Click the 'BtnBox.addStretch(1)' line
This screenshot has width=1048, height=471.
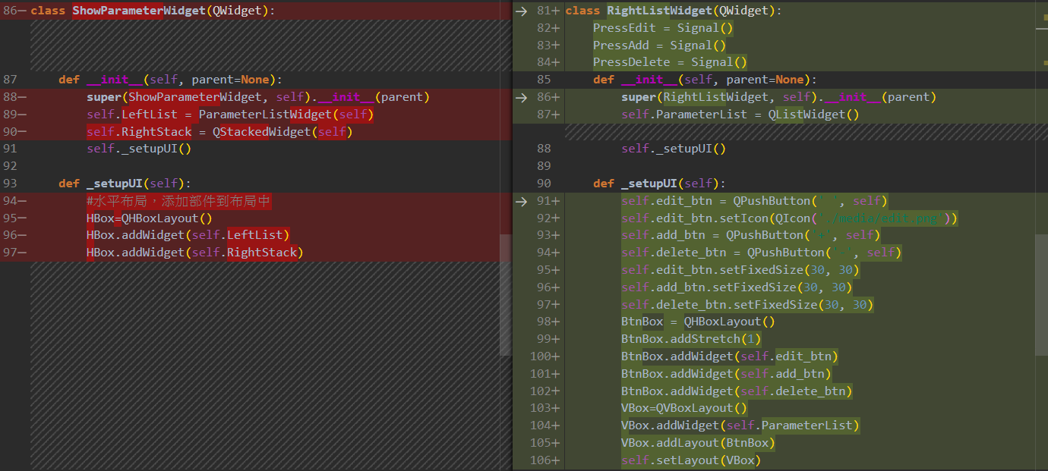(691, 339)
